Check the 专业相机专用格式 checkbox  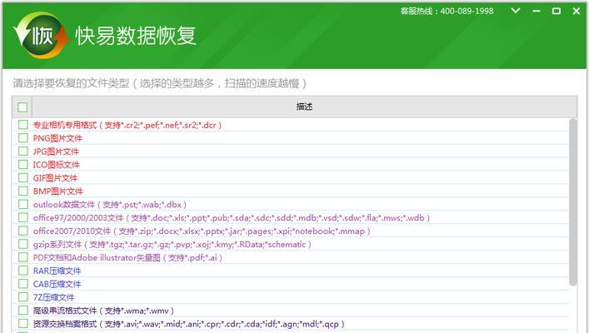coord(23,125)
